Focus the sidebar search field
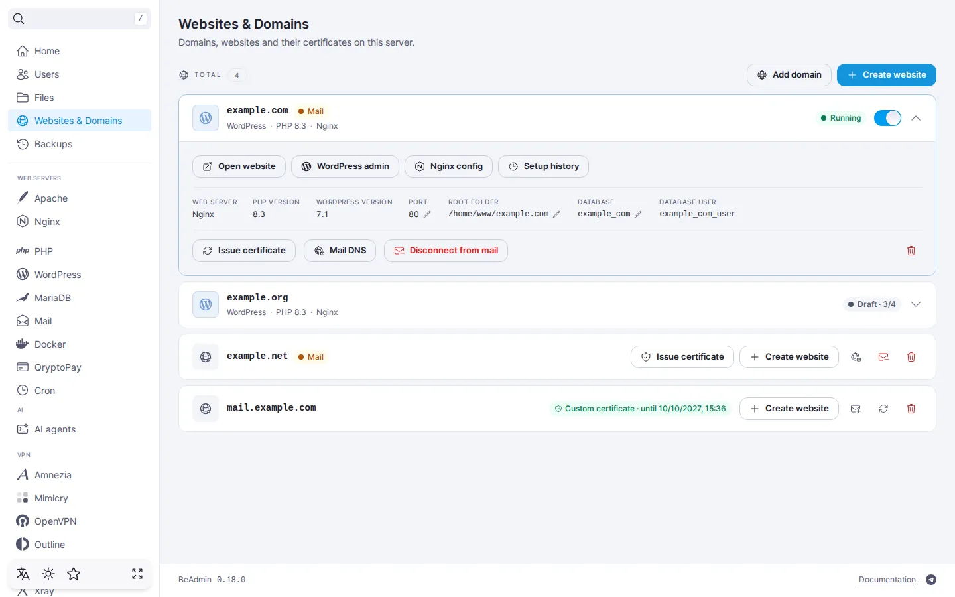 coord(80,19)
